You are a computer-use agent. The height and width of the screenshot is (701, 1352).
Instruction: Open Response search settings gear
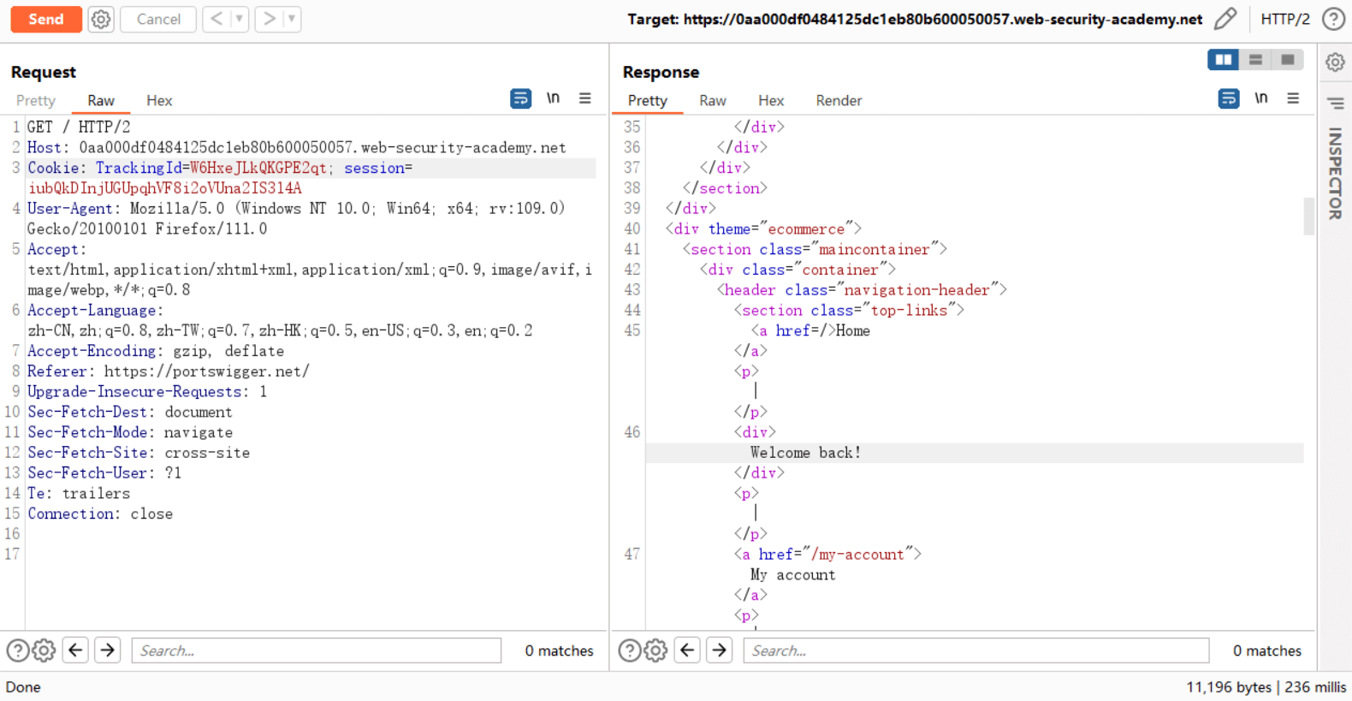point(655,651)
